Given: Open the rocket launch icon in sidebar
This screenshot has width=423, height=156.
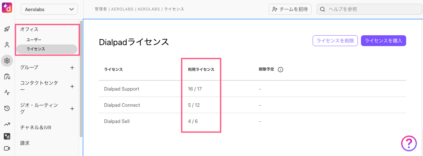Looking at the screenshot, I should point(7,29).
